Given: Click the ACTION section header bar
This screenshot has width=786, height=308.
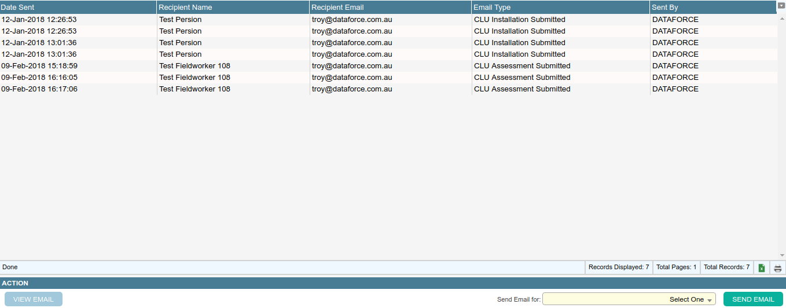Looking at the screenshot, I should pyautogui.click(x=393, y=283).
